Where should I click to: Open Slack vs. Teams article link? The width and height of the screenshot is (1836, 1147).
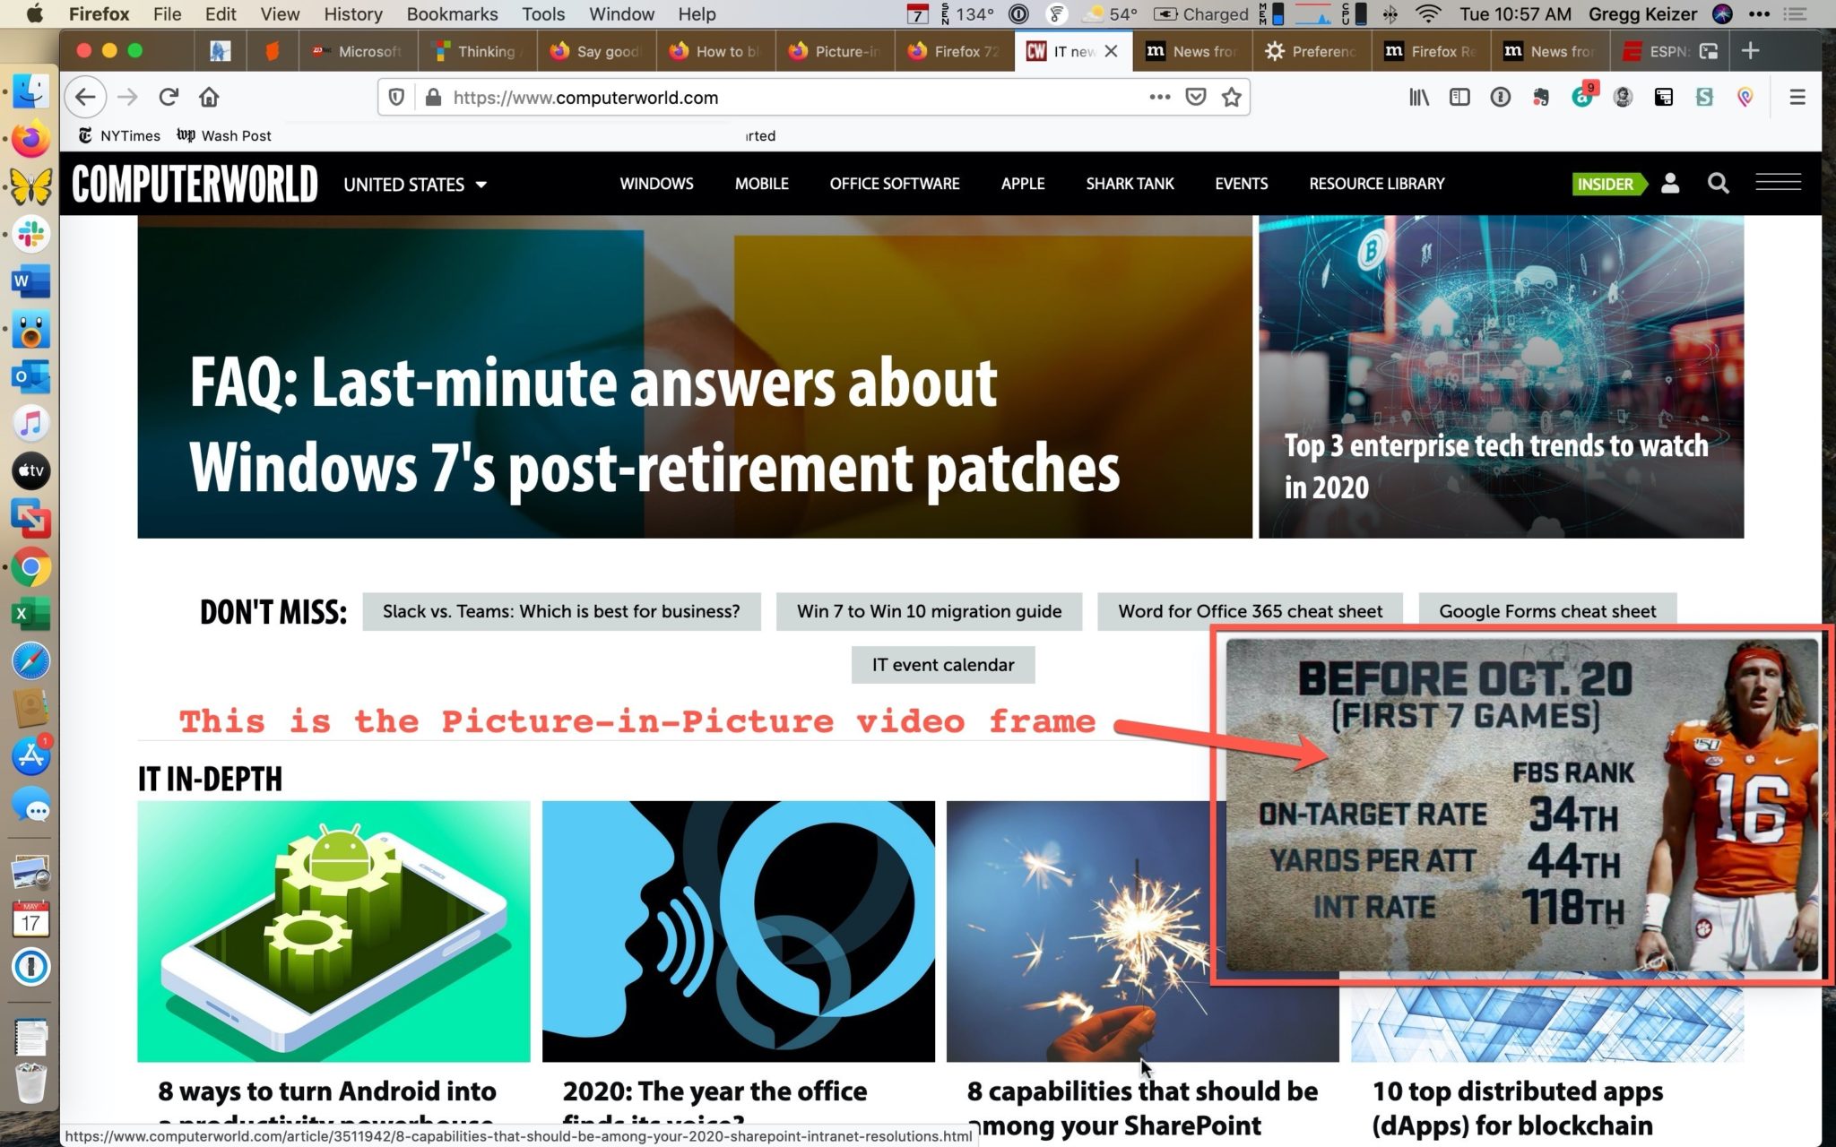(561, 611)
